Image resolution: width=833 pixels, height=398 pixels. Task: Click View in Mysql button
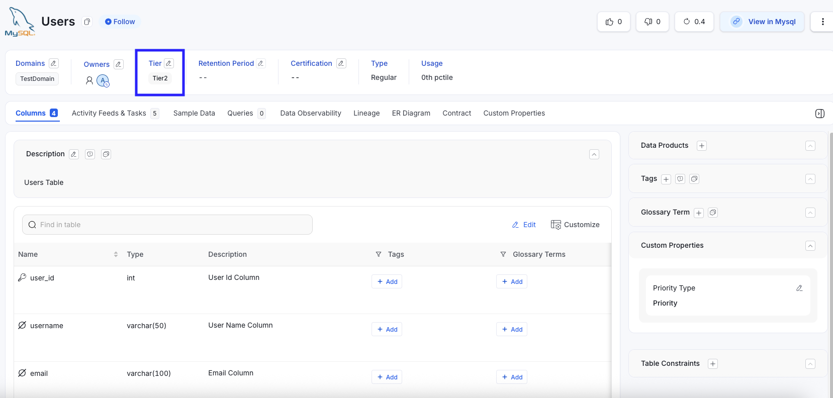pos(762,22)
